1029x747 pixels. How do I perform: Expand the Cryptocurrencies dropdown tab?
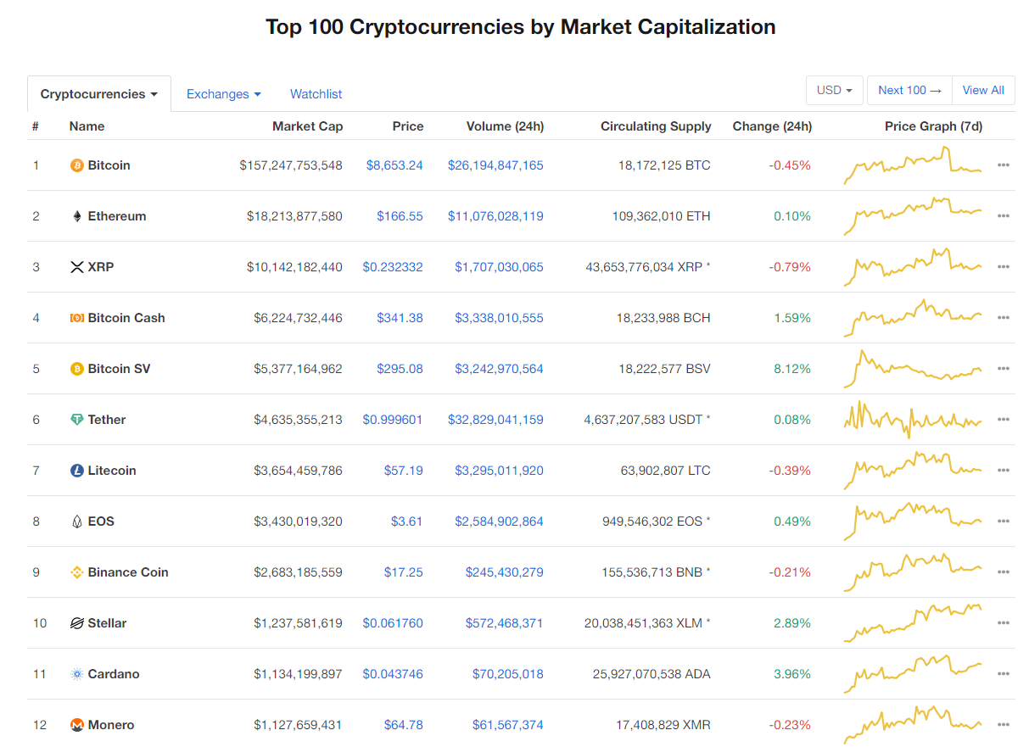[99, 94]
